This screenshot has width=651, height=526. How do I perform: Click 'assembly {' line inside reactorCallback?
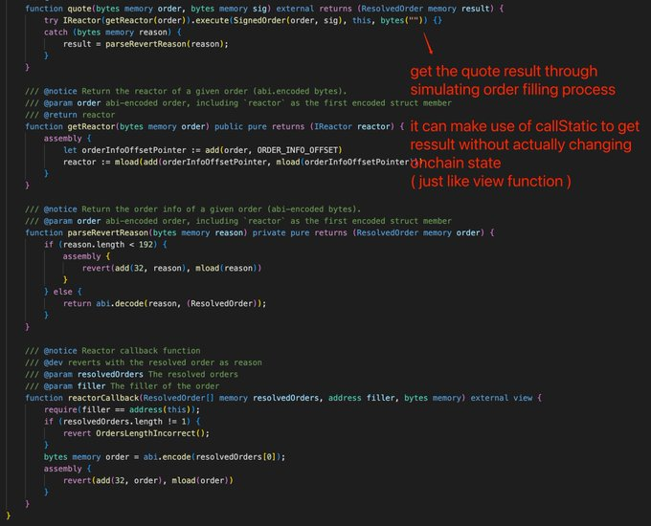point(67,469)
